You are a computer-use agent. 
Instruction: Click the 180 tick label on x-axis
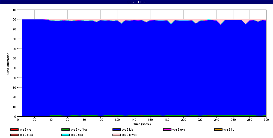click(167, 120)
